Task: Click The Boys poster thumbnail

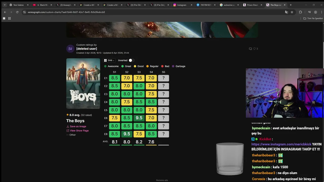Action: [x=83, y=84]
